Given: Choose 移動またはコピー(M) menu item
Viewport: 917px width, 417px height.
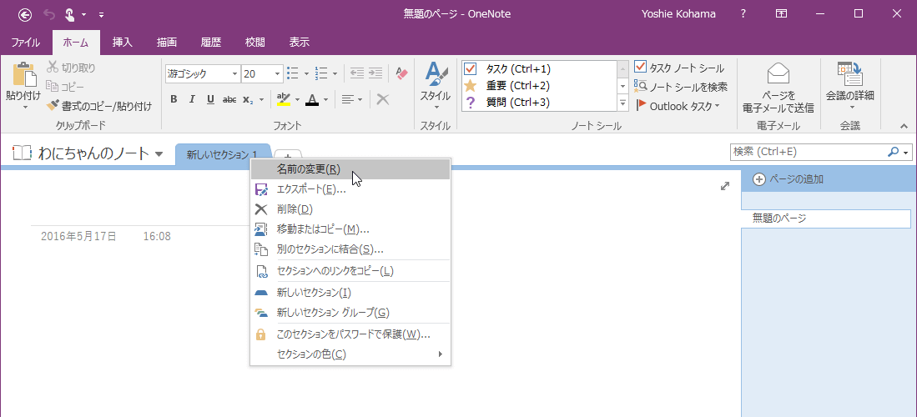Looking at the screenshot, I should [x=350, y=229].
